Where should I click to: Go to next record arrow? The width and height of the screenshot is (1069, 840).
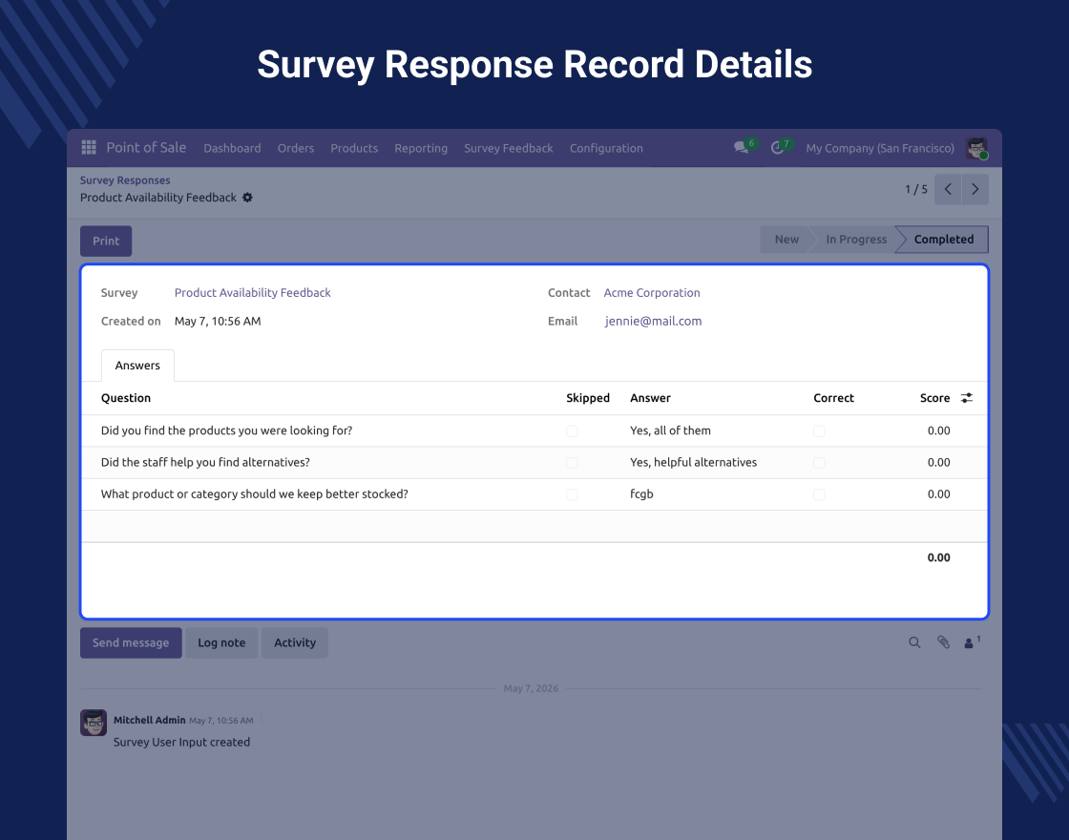[975, 189]
